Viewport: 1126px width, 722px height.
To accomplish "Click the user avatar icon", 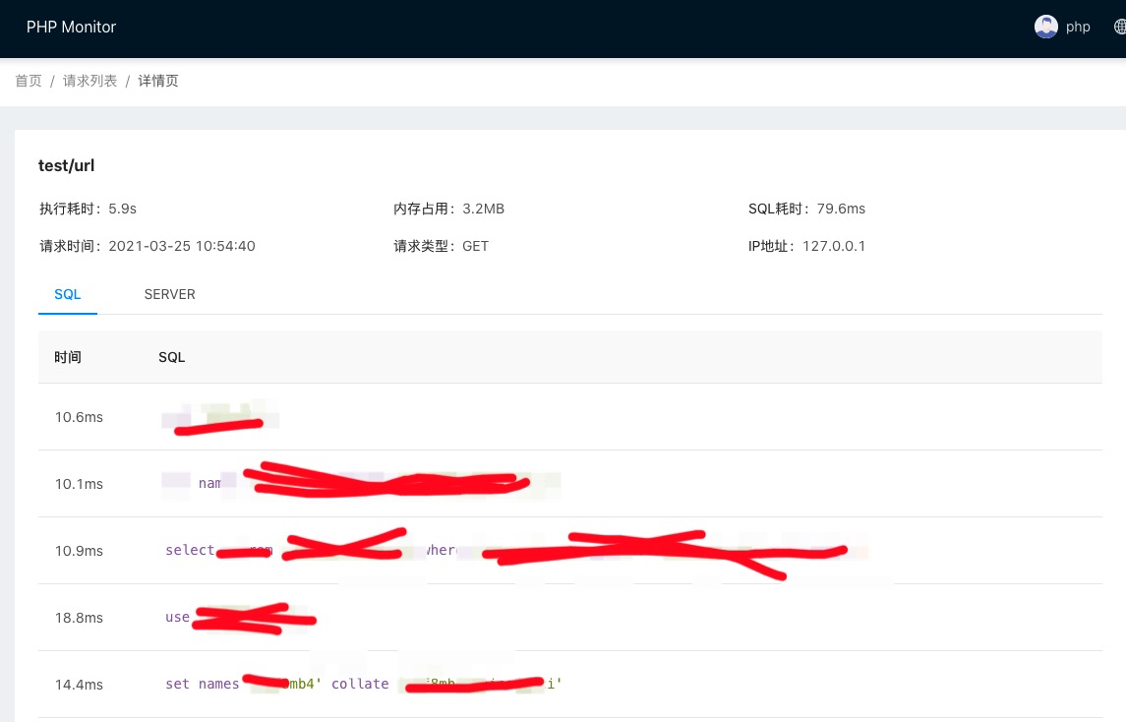I will coord(1045,27).
